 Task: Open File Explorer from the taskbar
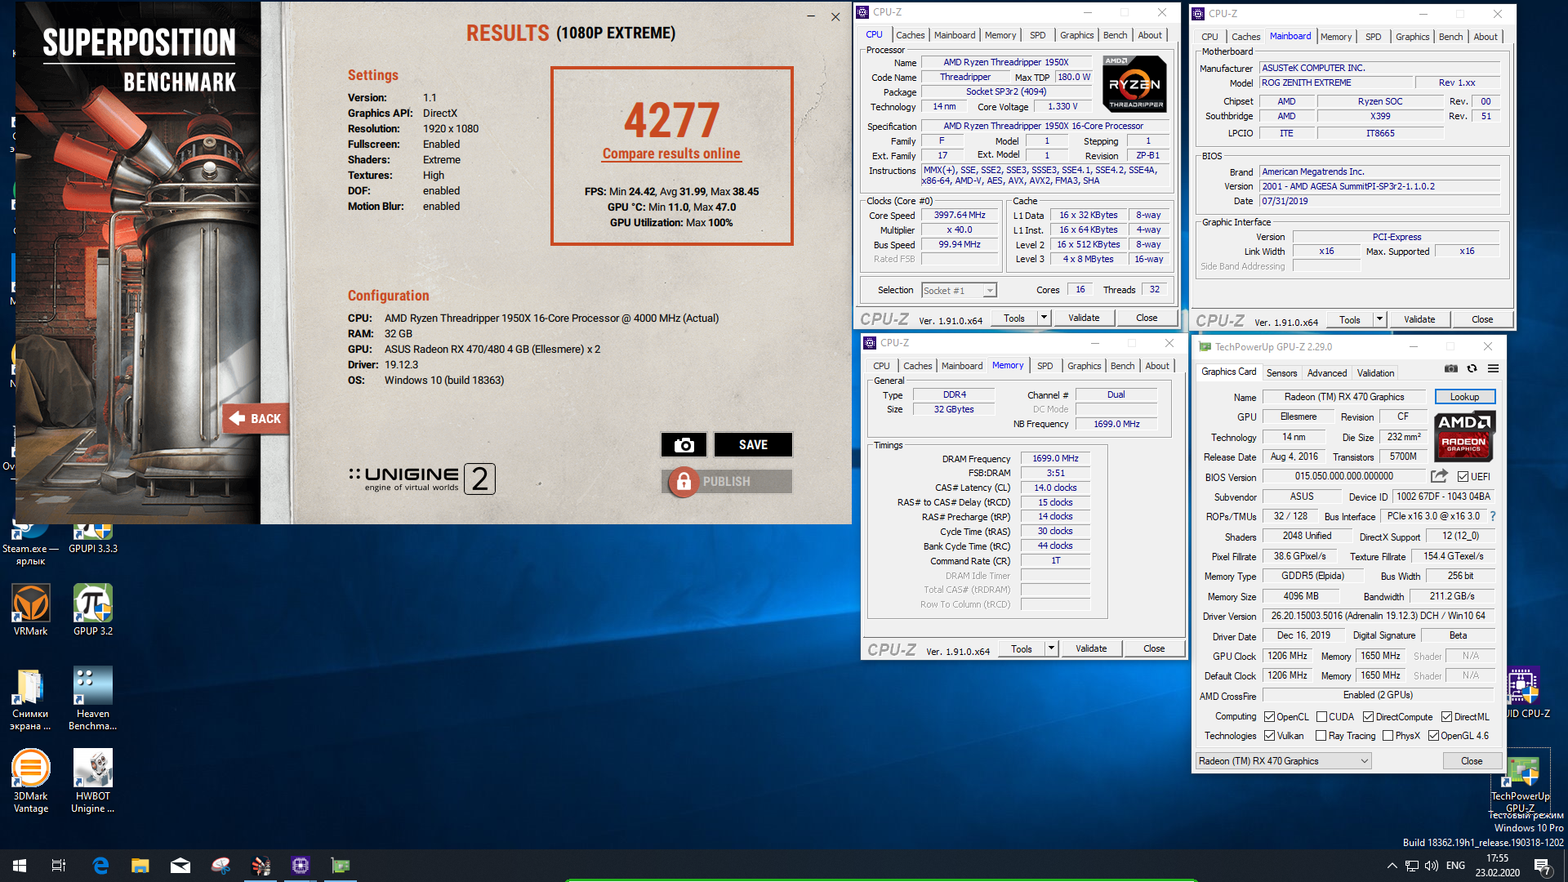[140, 866]
